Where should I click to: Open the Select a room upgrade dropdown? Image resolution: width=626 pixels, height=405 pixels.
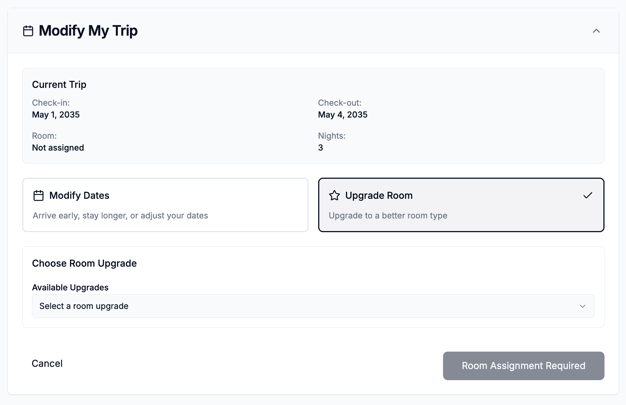click(x=313, y=306)
